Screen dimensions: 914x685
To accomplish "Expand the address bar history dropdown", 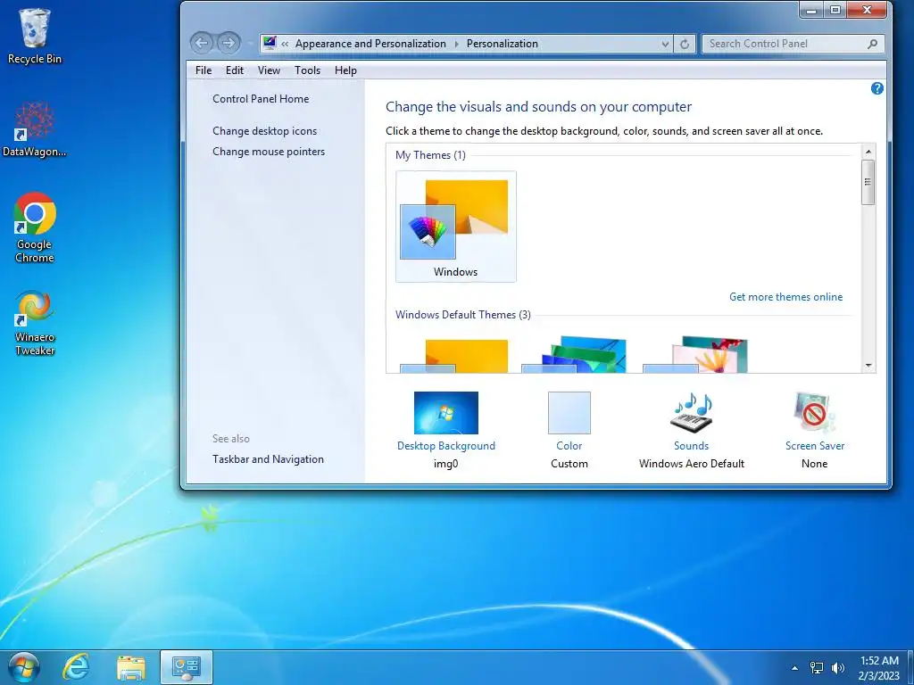I will 665,44.
